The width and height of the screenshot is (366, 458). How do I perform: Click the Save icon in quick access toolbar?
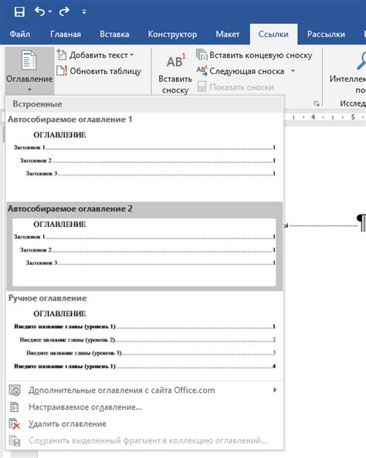[x=19, y=12]
